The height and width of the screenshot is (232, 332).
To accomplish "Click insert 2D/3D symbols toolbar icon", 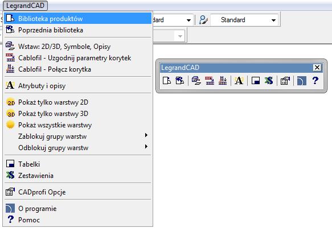I will [196, 81].
